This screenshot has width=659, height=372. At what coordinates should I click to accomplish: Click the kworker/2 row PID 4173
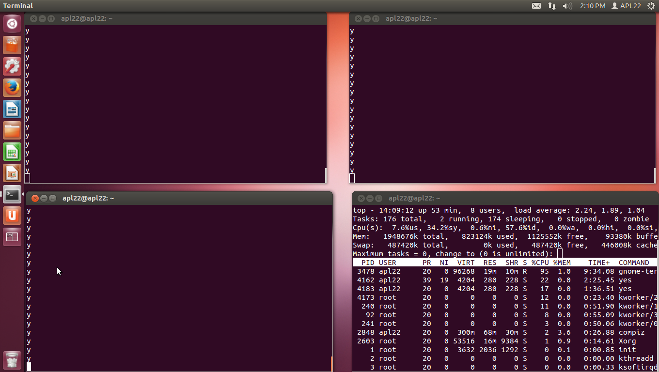pos(505,297)
